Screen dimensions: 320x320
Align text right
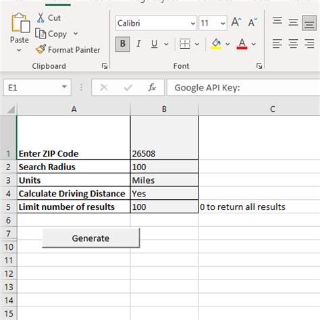pyautogui.click(x=309, y=44)
